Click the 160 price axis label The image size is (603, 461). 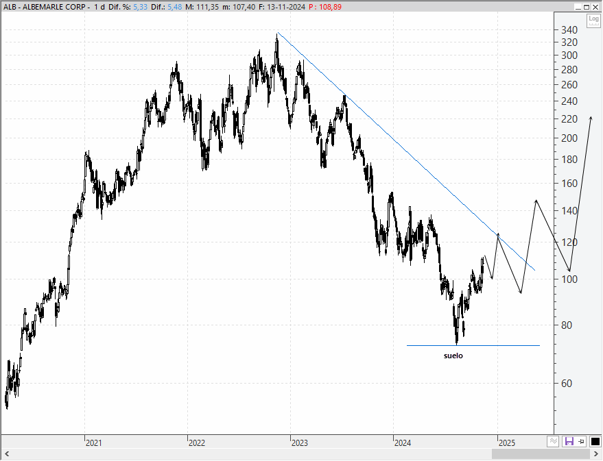pos(569,184)
